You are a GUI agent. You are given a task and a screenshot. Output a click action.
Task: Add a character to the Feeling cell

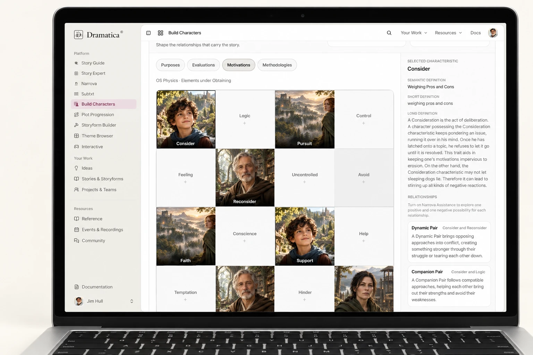(185, 182)
